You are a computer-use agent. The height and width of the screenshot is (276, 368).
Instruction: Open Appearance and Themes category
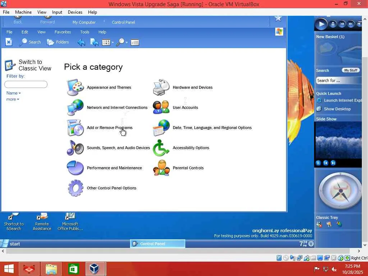click(99, 87)
